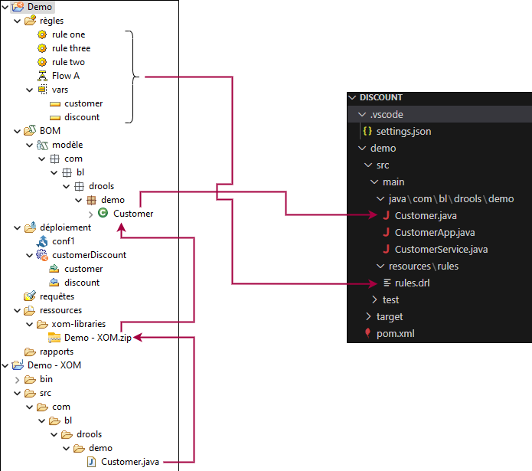Collapse the DISCOUNT explorer section
This screenshot has height=471, width=532.
coord(352,98)
